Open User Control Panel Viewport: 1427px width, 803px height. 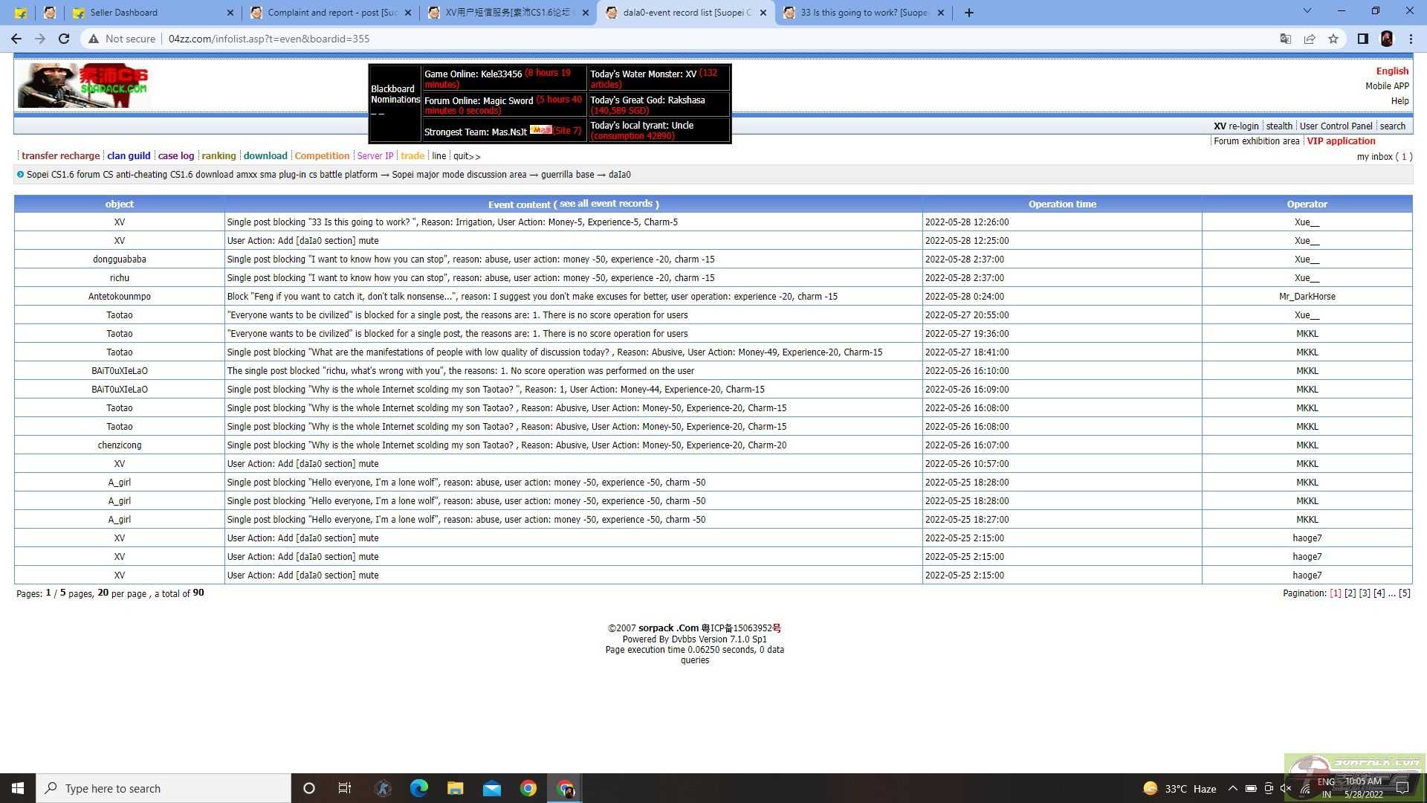point(1336,126)
